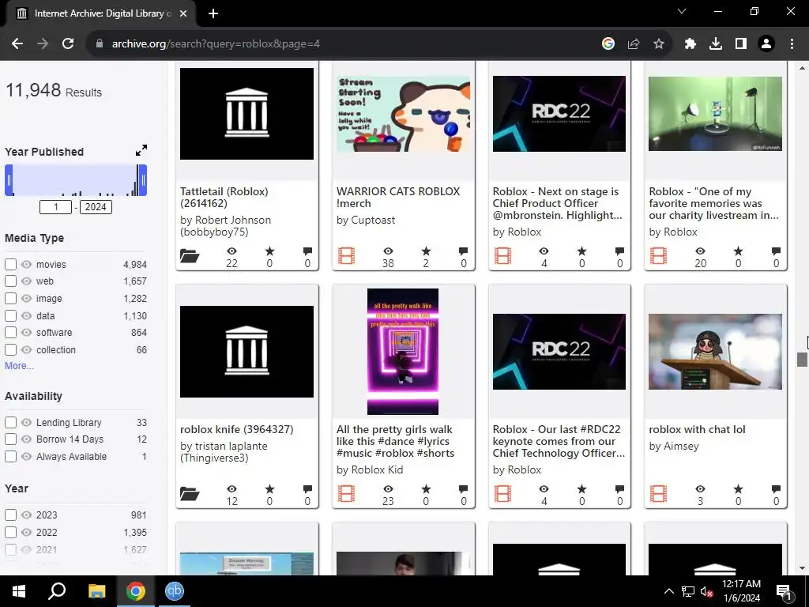The image size is (809, 607).
Task: Check the 2023 year filter
Action: 10,515
